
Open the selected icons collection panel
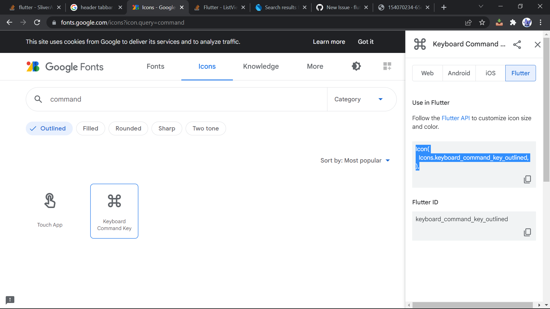tap(387, 66)
